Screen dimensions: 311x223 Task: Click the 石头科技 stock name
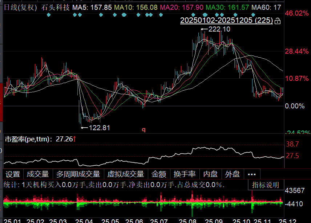(x=55, y=8)
